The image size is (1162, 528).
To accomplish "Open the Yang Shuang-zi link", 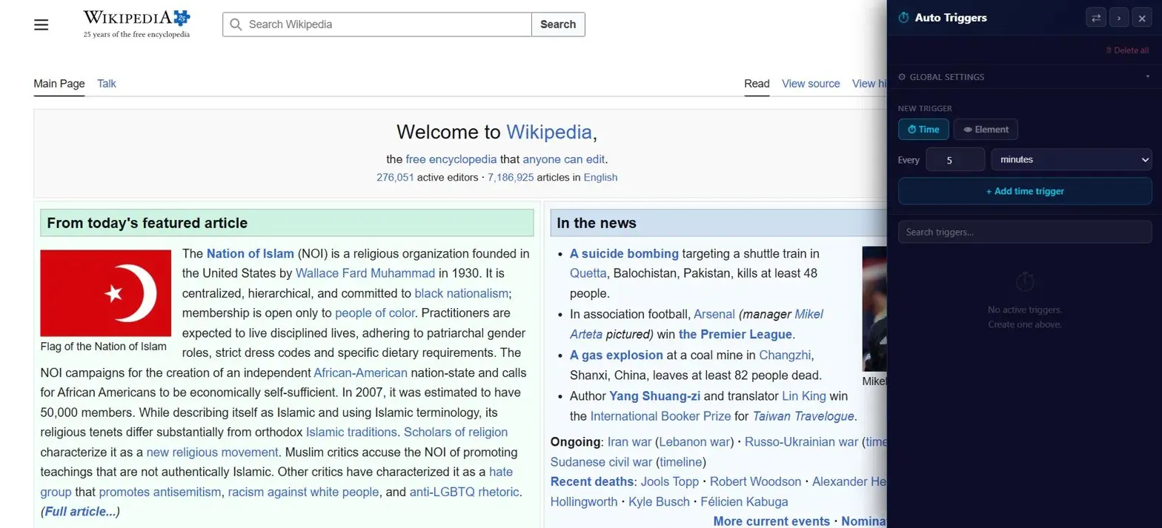I will (655, 396).
